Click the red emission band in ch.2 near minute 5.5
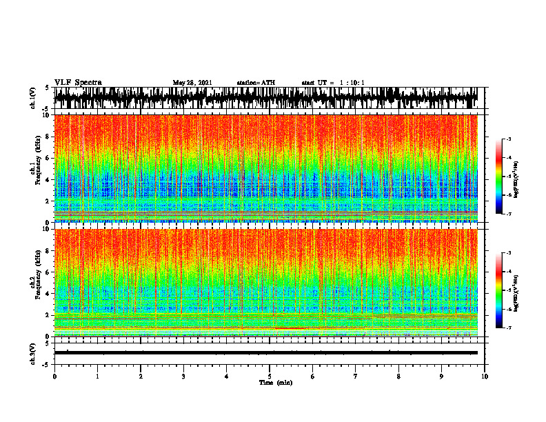Screen dimensions: 546x422 pos(291,328)
